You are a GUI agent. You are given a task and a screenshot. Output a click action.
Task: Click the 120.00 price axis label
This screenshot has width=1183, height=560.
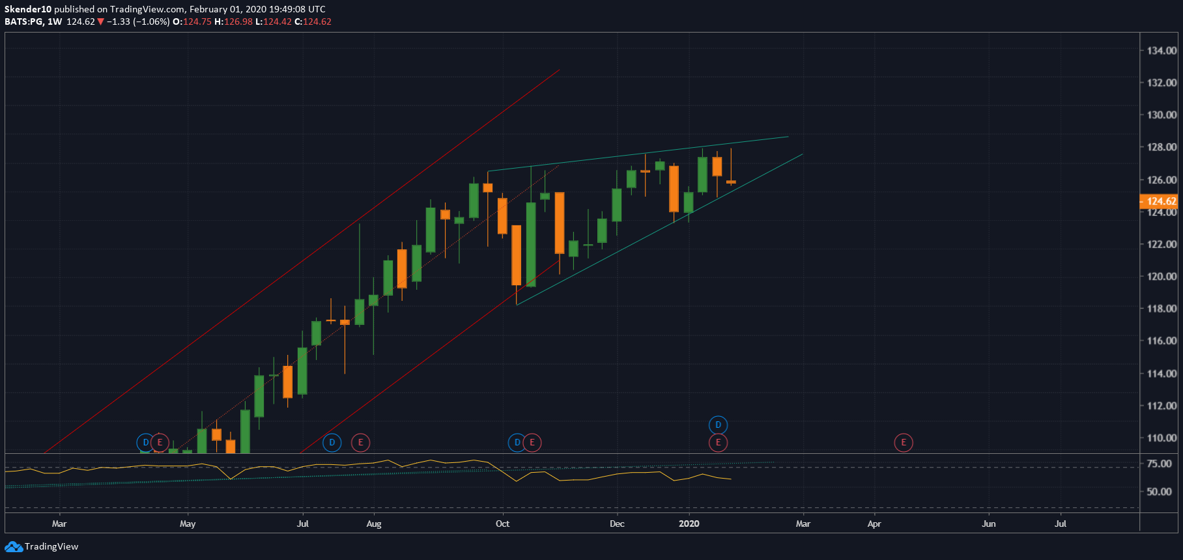pyautogui.click(x=1162, y=276)
